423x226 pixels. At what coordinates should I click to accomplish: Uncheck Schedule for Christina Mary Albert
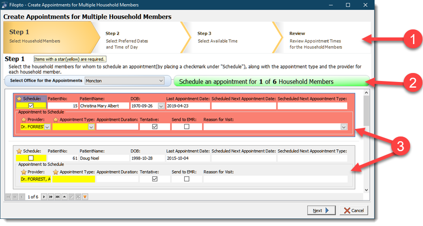point(31,106)
